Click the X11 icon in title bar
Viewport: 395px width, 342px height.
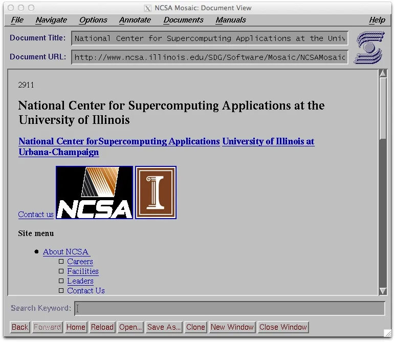pos(148,8)
